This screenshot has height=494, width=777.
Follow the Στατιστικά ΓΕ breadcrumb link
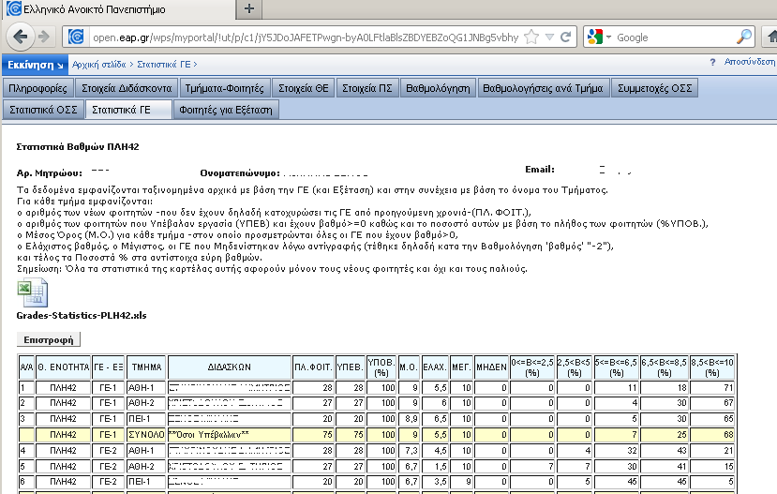tap(163, 65)
